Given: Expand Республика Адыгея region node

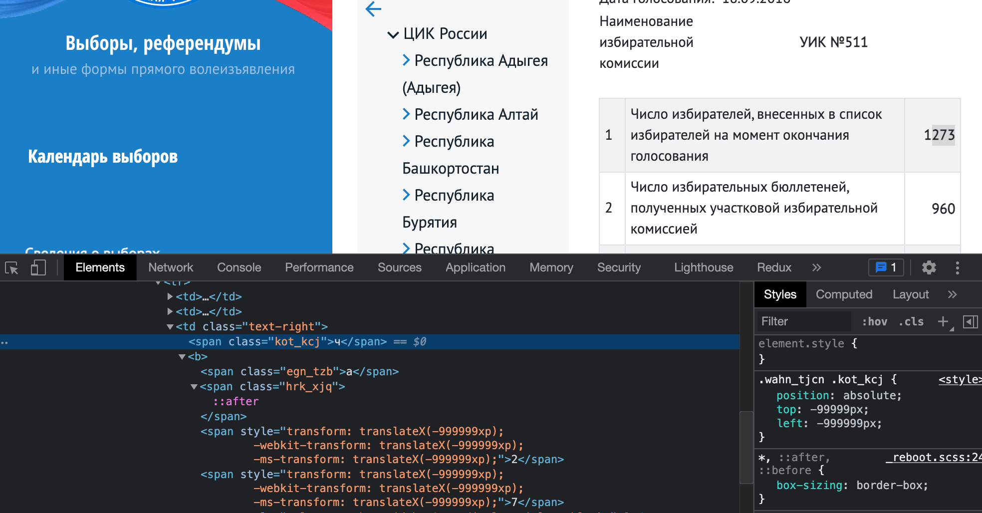Looking at the screenshot, I should coord(406,60).
